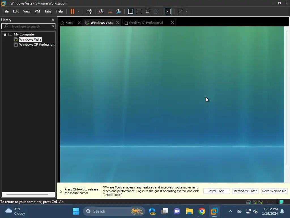290x218 pixels.
Task: Enter full screen mode
Action: (147, 11)
